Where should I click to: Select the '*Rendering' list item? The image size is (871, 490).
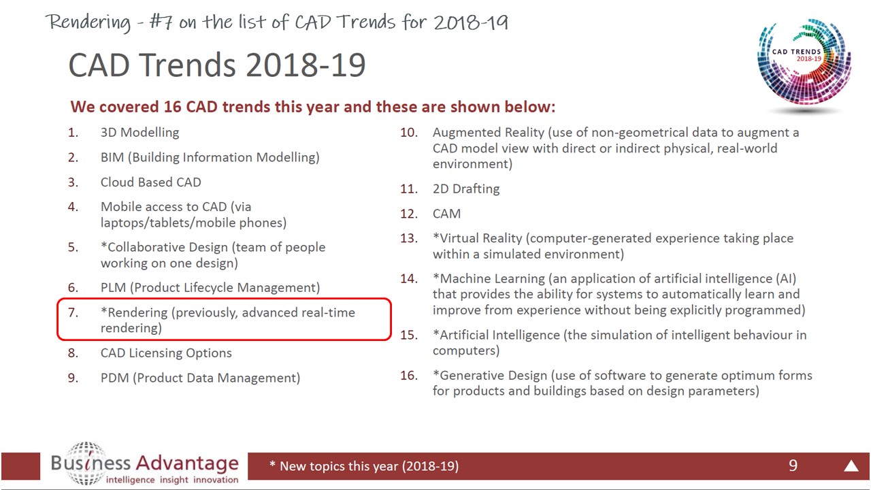coord(228,320)
